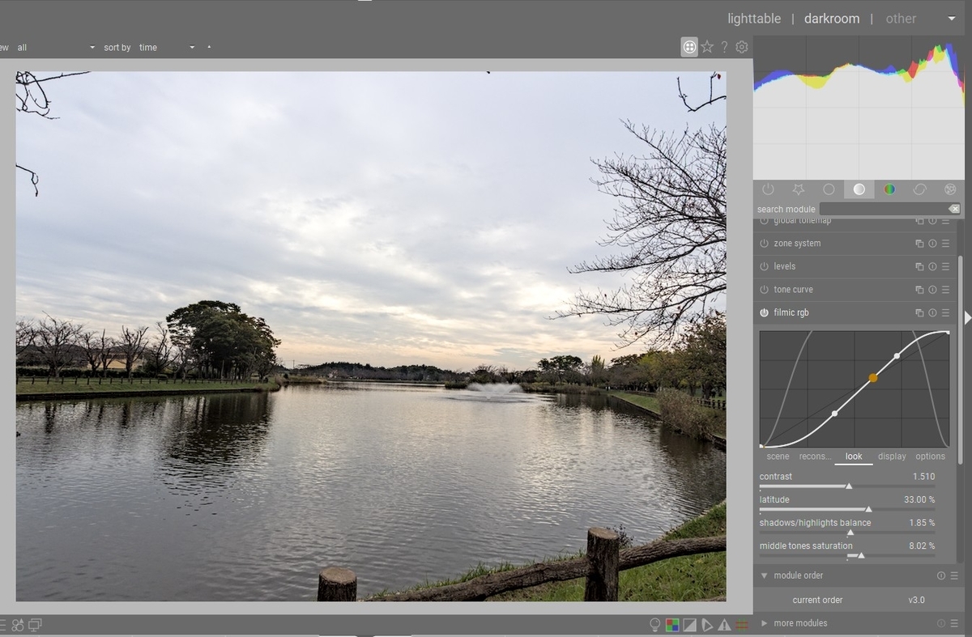The width and height of the screenshot is (972, 637).
Task: Select tone modules group (white circle icon)
Action: point(859,189)
